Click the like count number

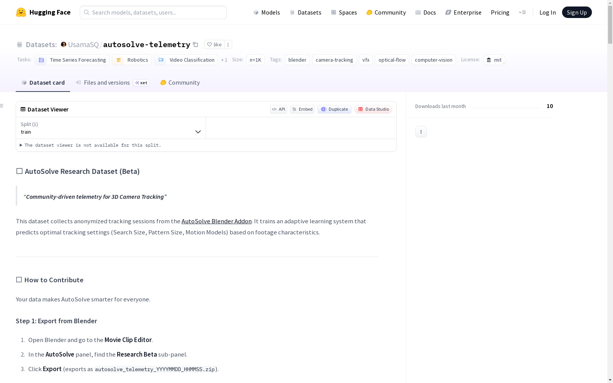click(x=228, y=44)
